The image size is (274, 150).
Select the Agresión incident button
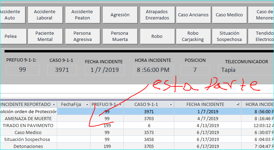pos(120,15)
